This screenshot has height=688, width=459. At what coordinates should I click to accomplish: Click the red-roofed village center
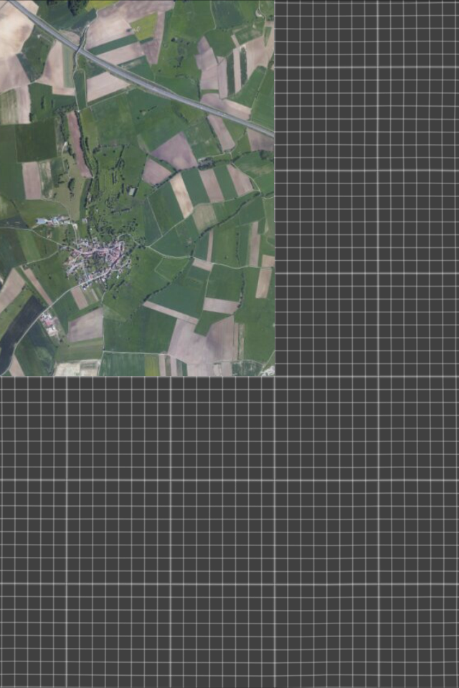[x=96, y=258]
